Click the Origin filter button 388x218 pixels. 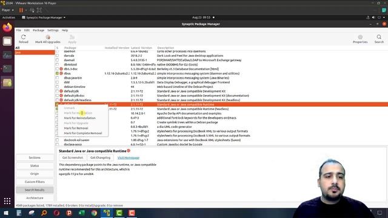click(x=35, y=174)
